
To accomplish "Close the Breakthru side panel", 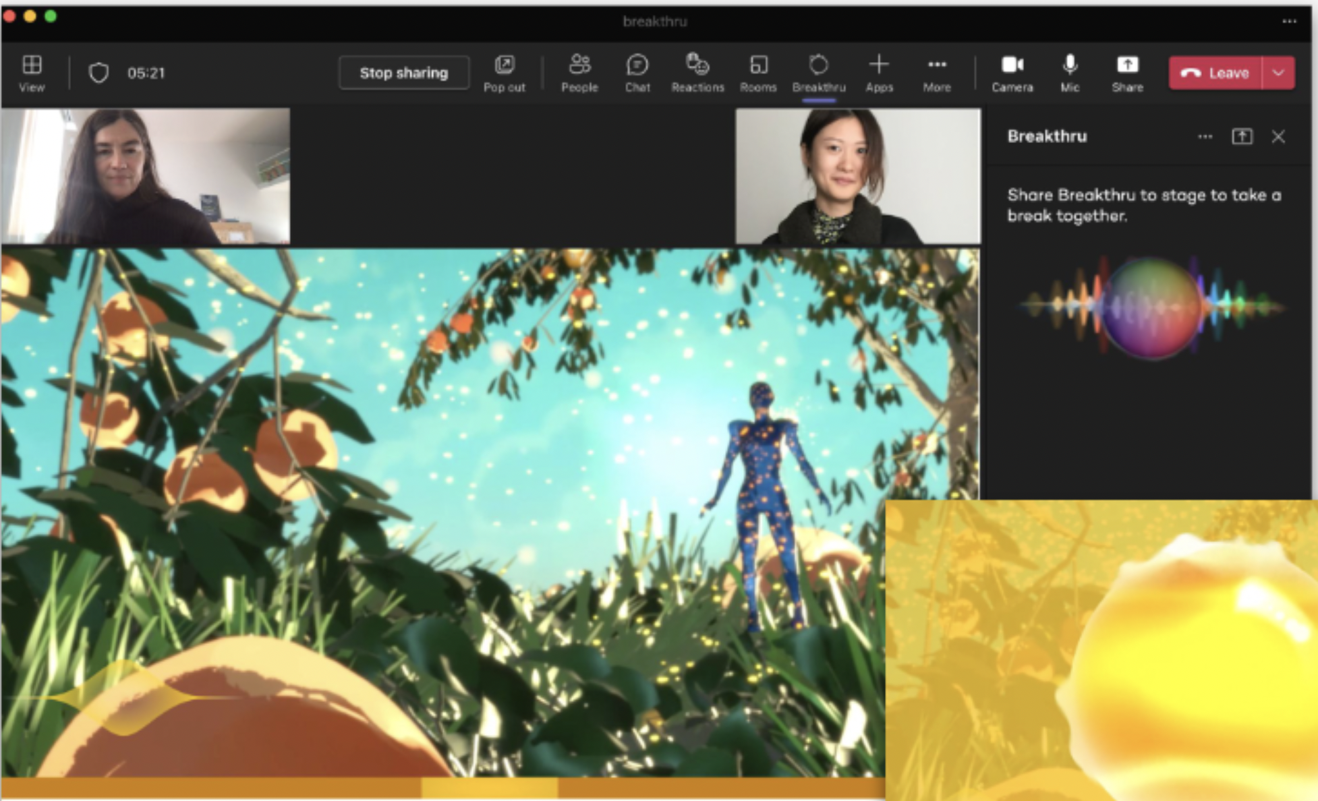I will (1278, 137).
